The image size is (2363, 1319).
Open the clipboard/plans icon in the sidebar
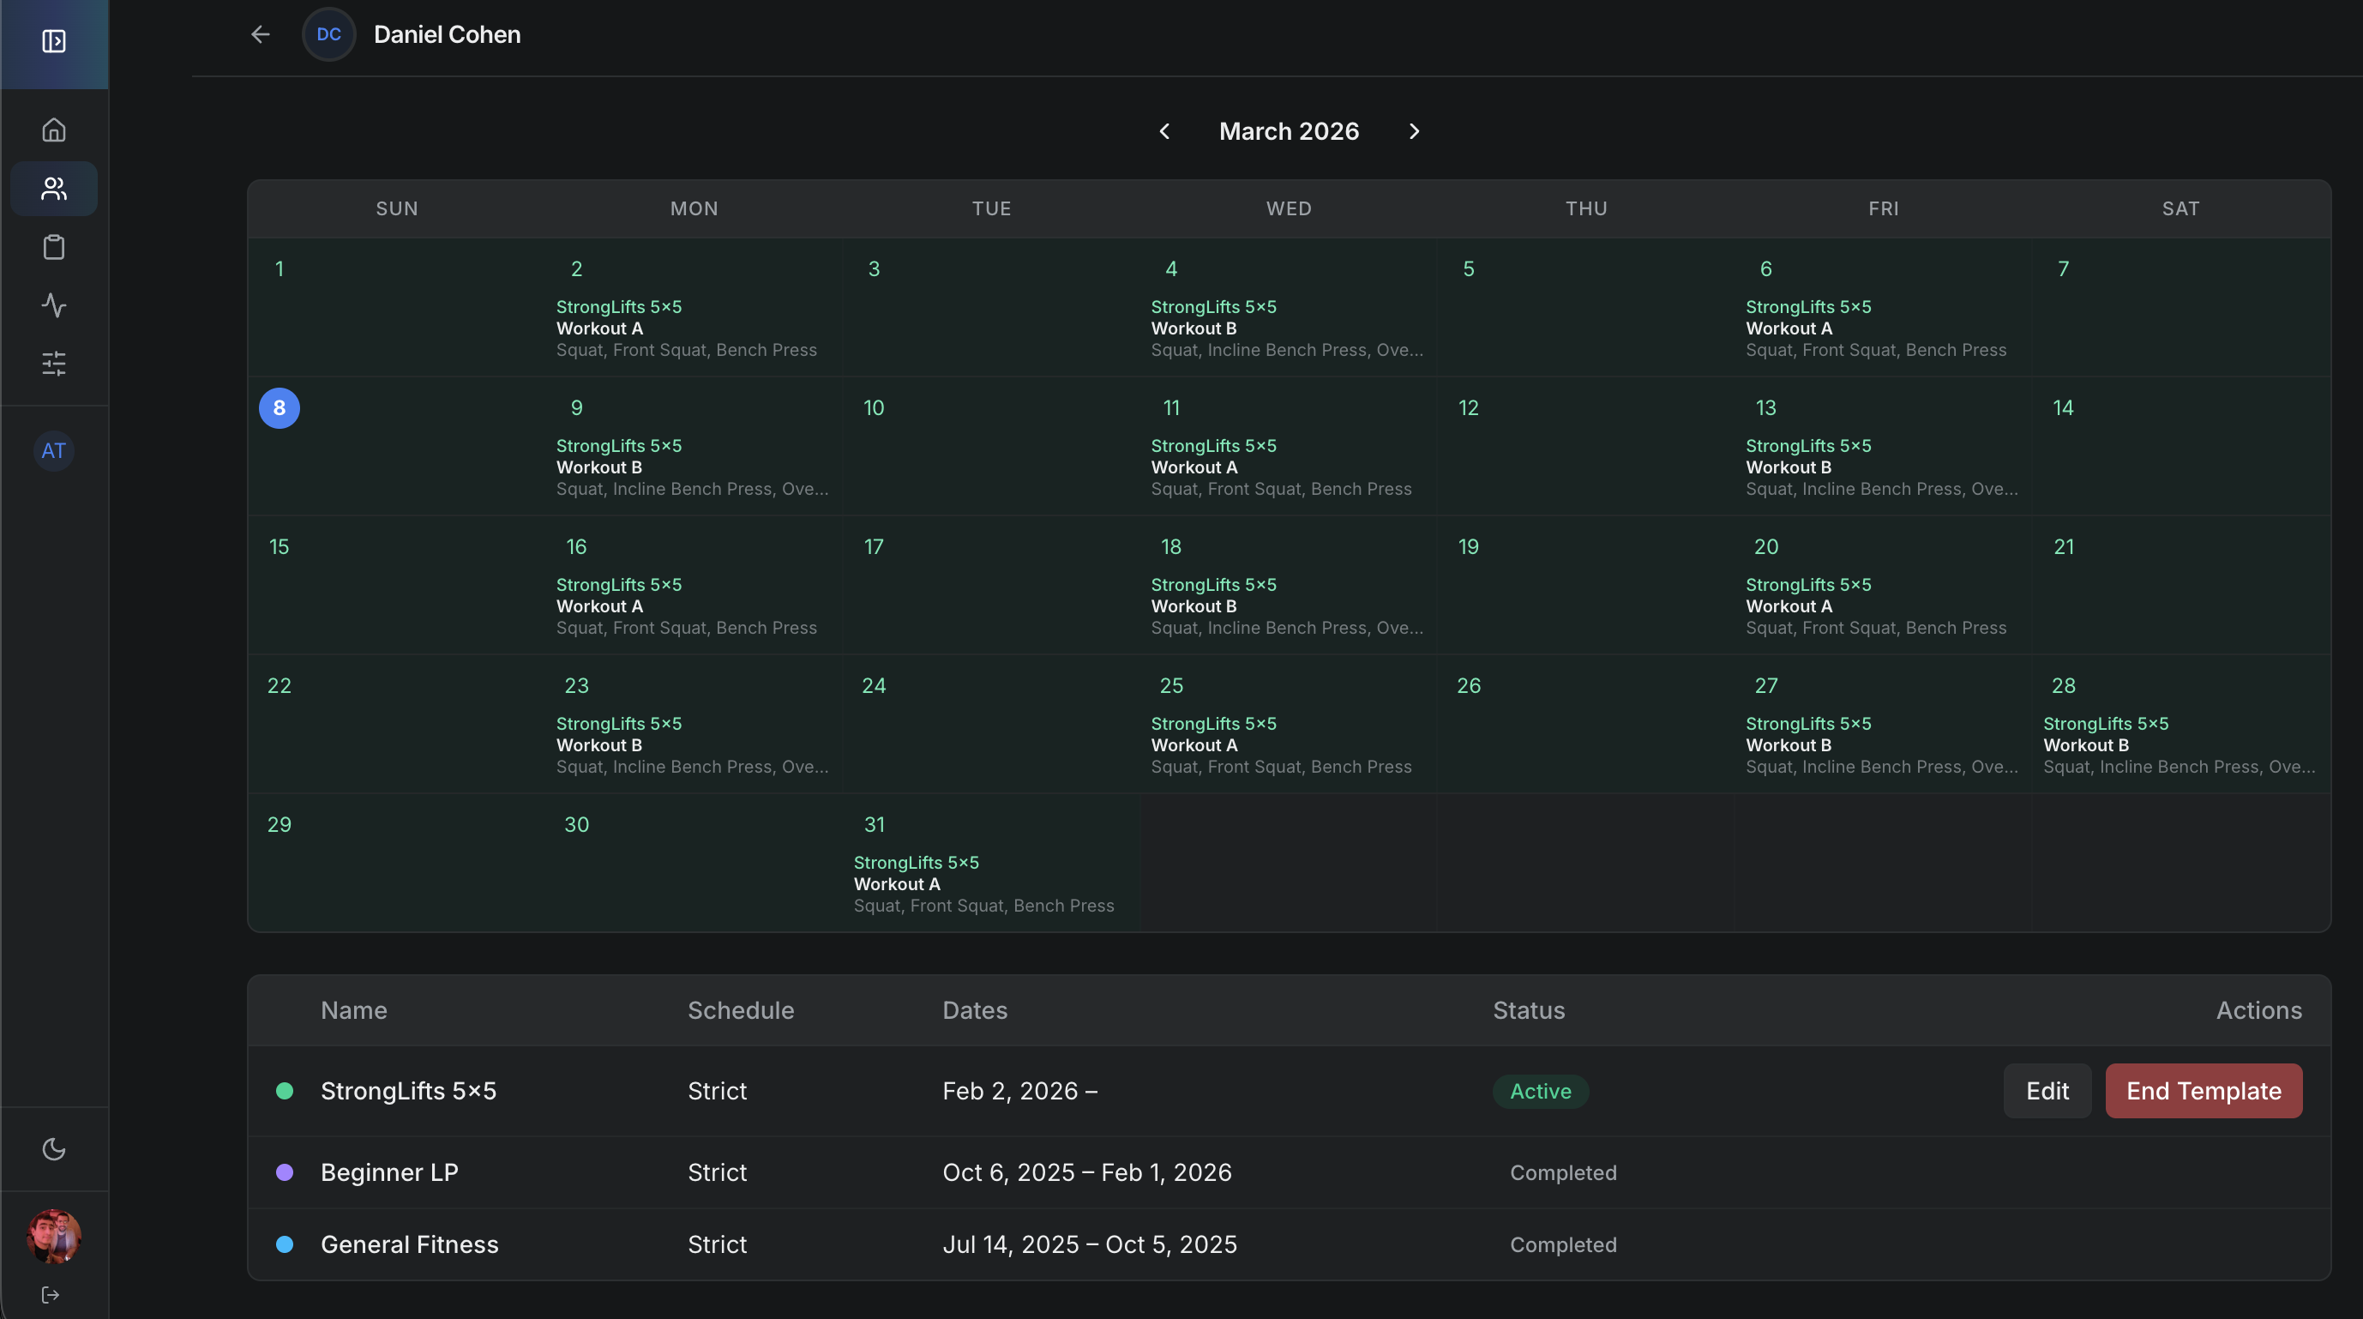pos(53,247)
